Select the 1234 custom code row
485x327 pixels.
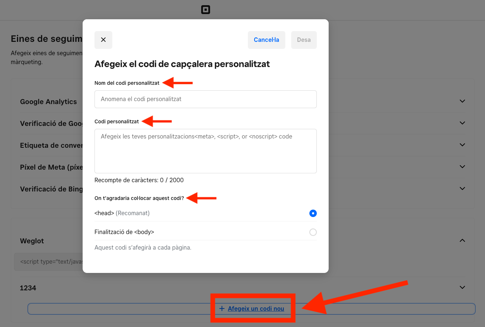(243, 288)
